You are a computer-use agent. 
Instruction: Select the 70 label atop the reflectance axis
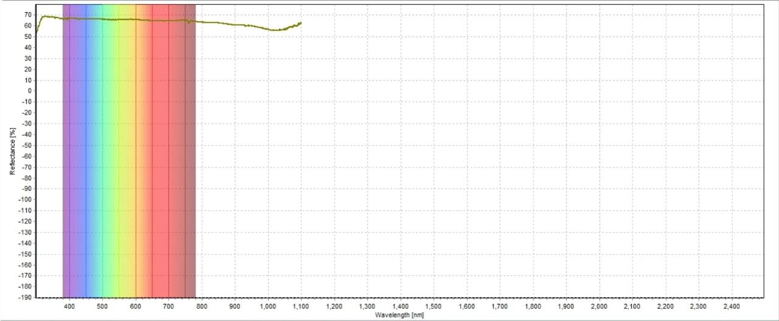(28, 15)
